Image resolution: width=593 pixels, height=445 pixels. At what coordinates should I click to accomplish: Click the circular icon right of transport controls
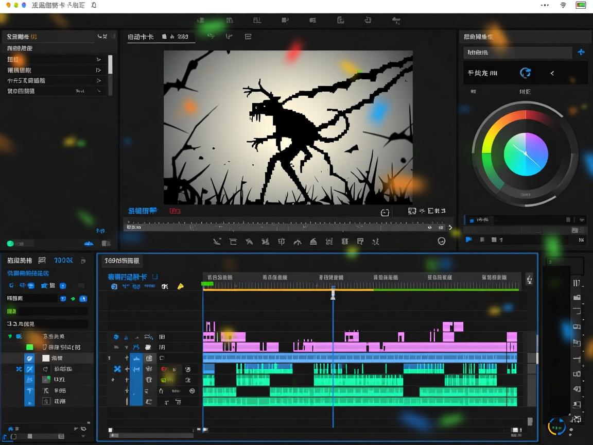(x=441, y=241)
